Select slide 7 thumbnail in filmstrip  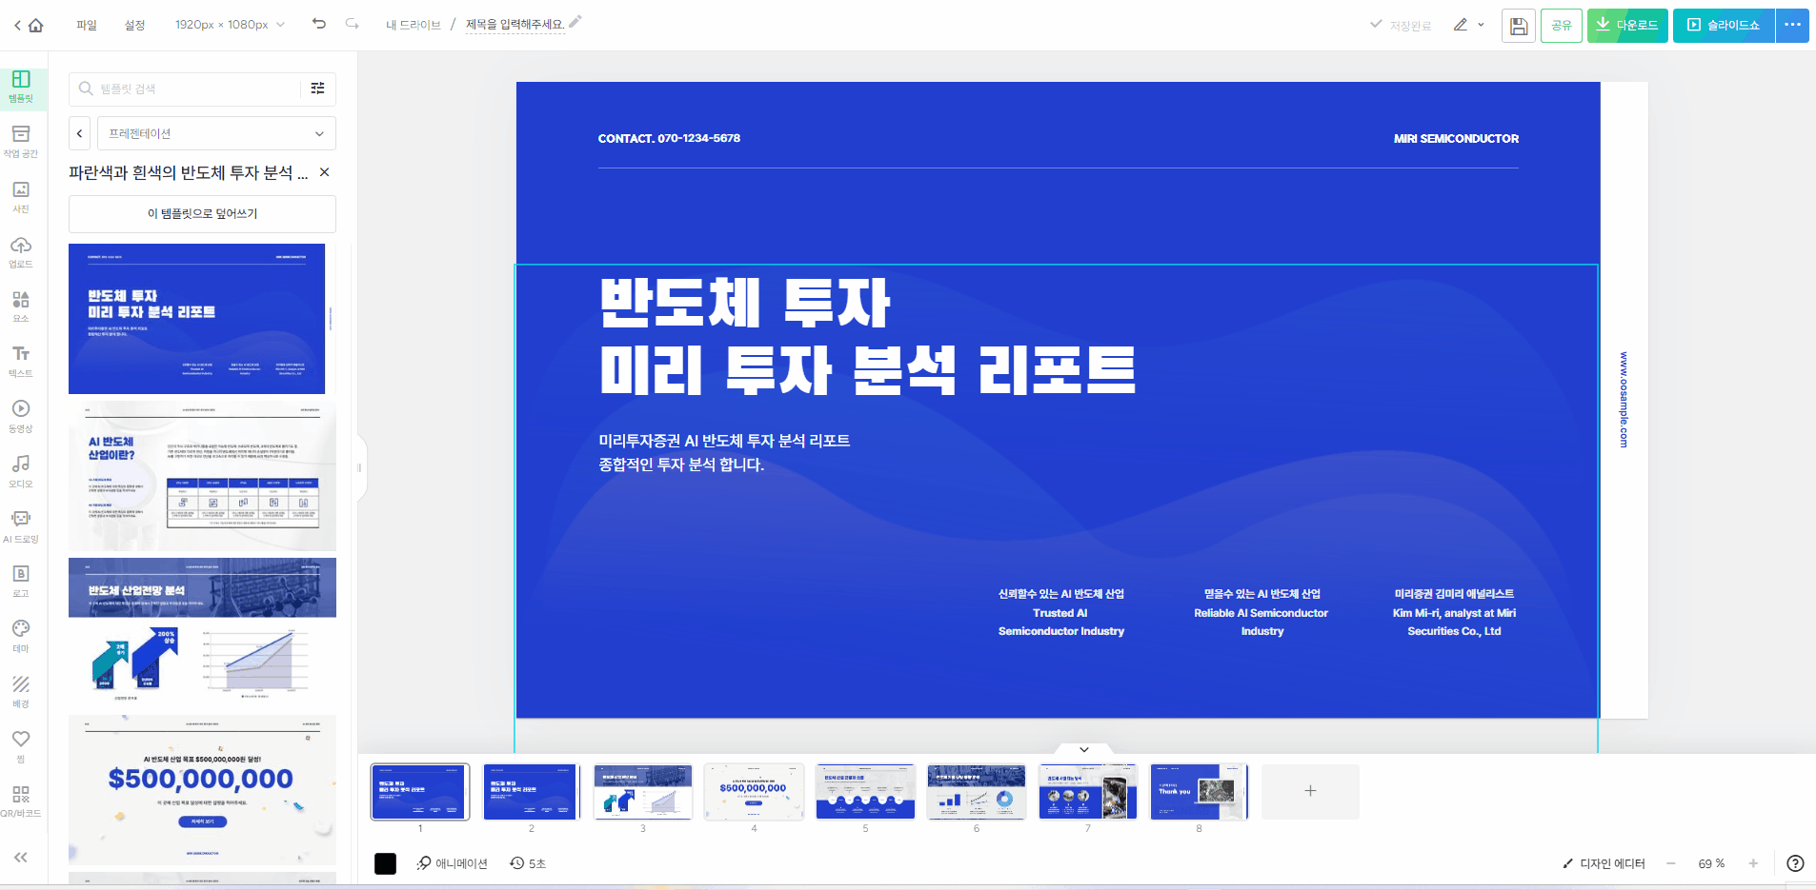click(1088, 792)
